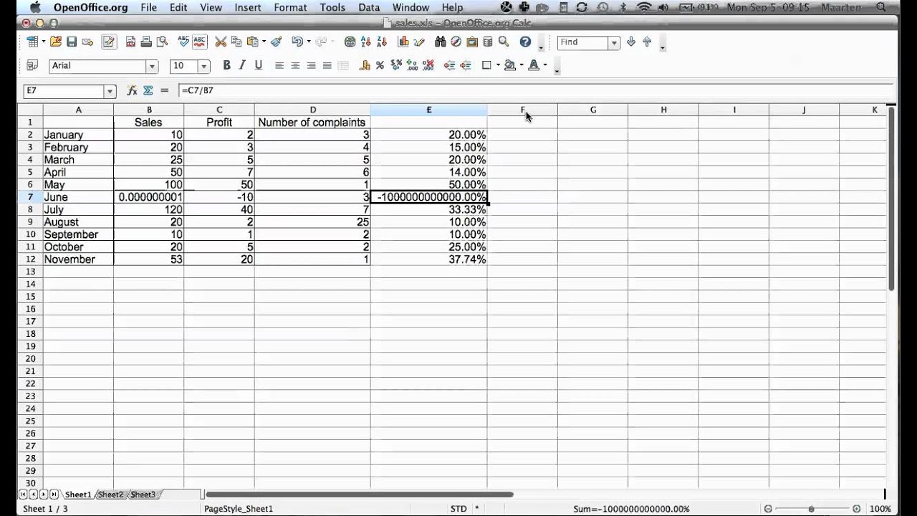Click the Undo arrow icon
Viewport: 917px width, 516px height.
[x=297, y=42]
